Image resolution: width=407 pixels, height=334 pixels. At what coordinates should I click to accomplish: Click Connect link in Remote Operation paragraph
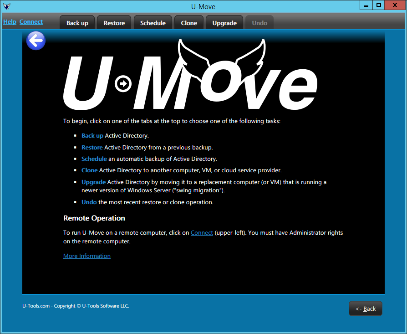(x=202, y=233)
